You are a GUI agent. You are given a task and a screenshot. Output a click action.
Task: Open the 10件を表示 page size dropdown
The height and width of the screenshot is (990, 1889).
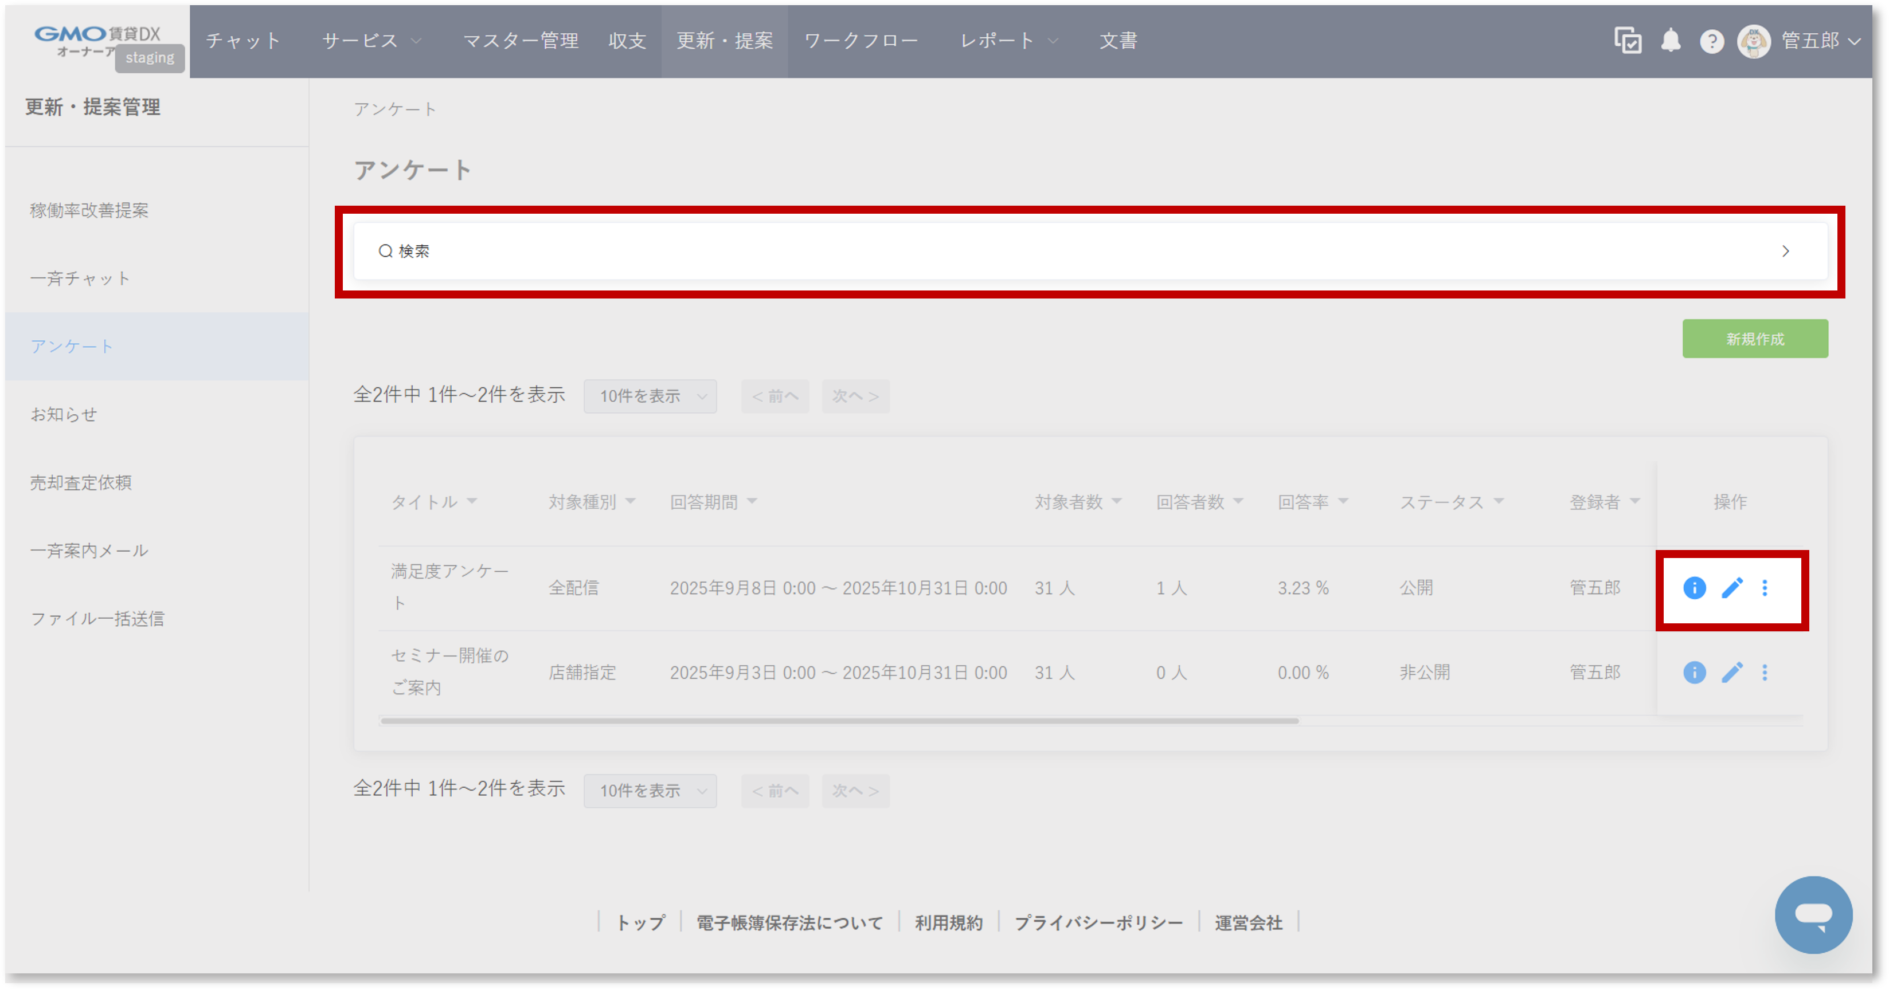[650, 396]
